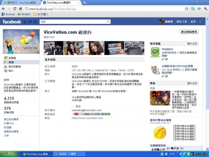
Task: Open the browser home page icon
Action: [x=20, y=9]
